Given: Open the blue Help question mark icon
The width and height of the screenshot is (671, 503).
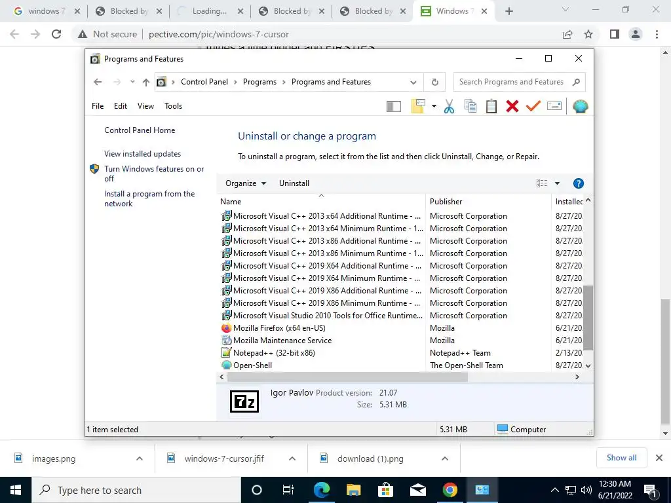Looking at the screenshot, I should click(578, 183).
